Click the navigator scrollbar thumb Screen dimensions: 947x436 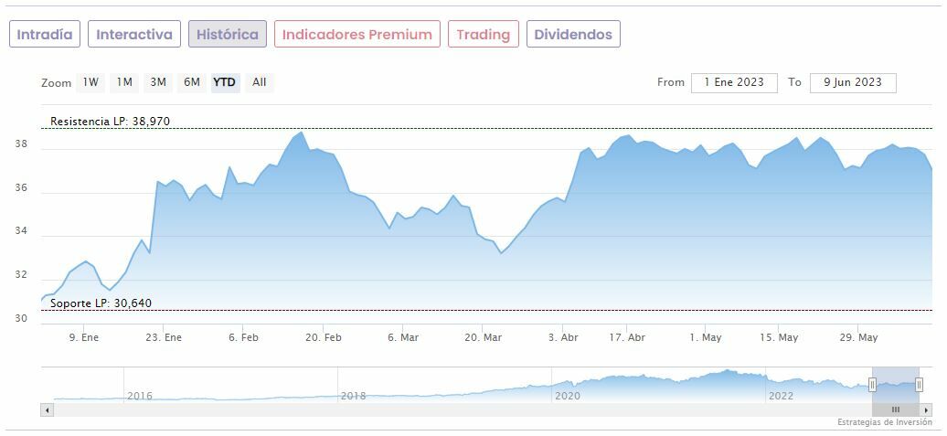(895, 409)
